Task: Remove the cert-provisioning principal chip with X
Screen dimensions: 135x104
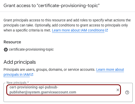Action: coord(118,90)
